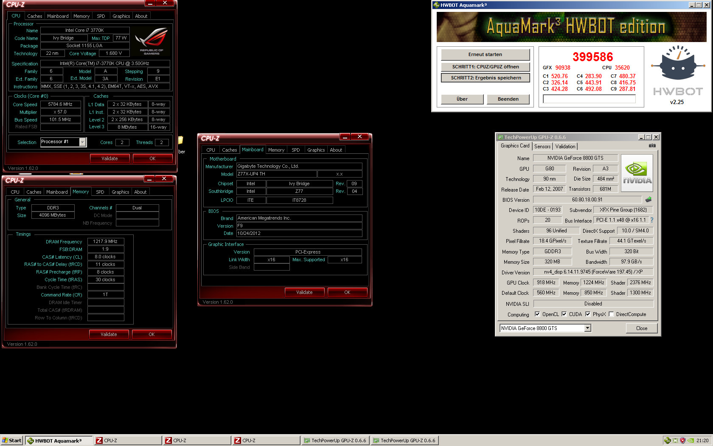This screenshot has width=713, height=446.
Task: Switch to HWBOT Aquamark via the taskbar button
Action: point(59,440)
